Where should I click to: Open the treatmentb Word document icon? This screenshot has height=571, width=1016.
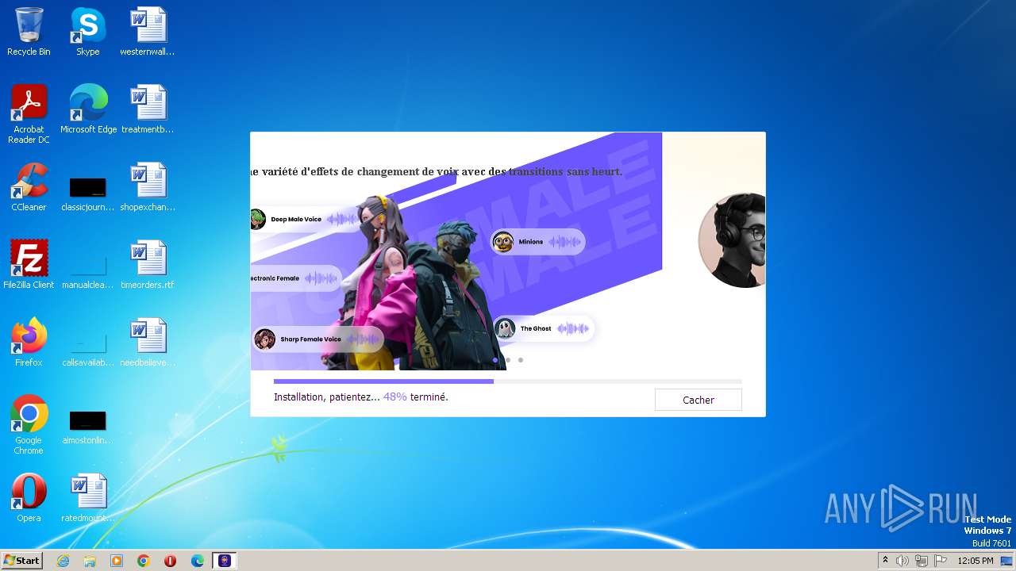pyautogui.click(x=148, y=109)
